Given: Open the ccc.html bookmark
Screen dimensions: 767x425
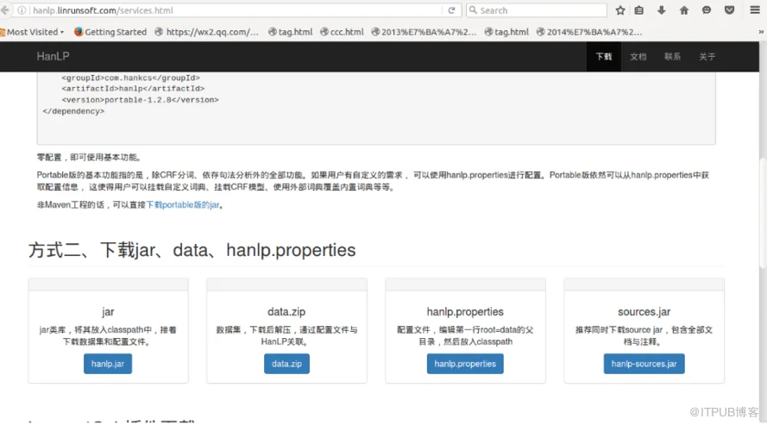Looking at the screenshot, I should tap(342, 32).
